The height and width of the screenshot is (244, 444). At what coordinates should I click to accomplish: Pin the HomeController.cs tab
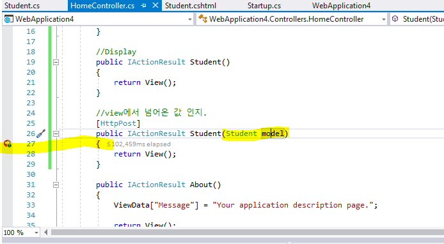click(143, 5)
